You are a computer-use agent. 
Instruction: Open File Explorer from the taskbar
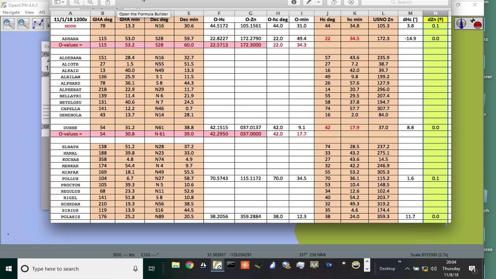pos(176,265)
